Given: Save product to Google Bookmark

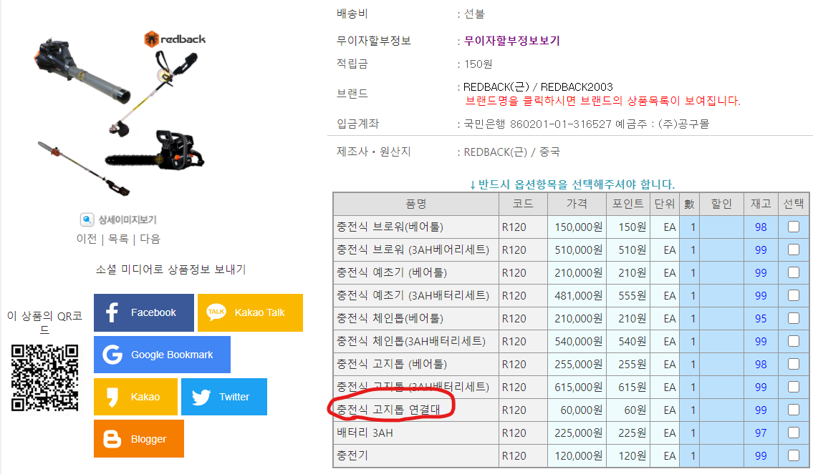Looking at the screenshot, I should (x=162, y=355).
